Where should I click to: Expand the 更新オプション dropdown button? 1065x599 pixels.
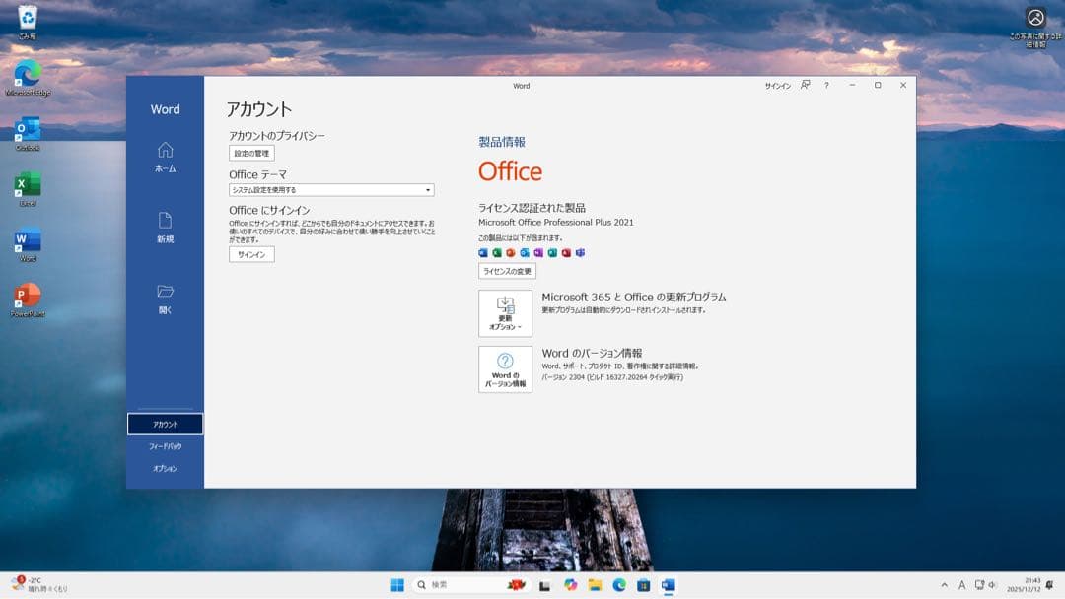coord(505,313)
